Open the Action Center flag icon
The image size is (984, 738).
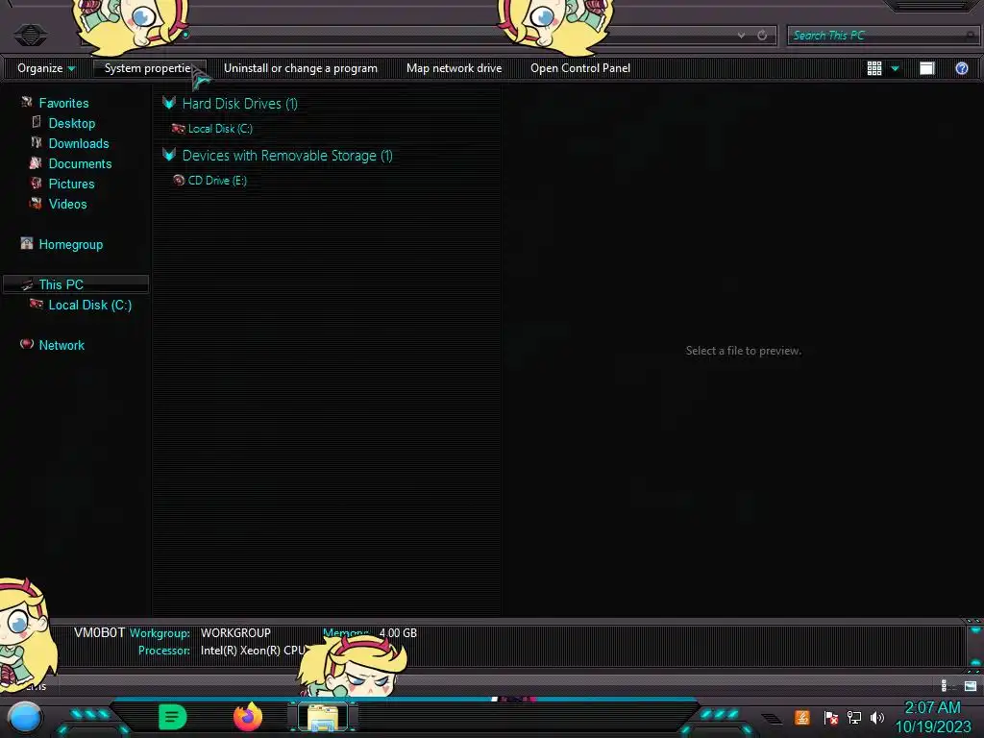coord(830,717)
